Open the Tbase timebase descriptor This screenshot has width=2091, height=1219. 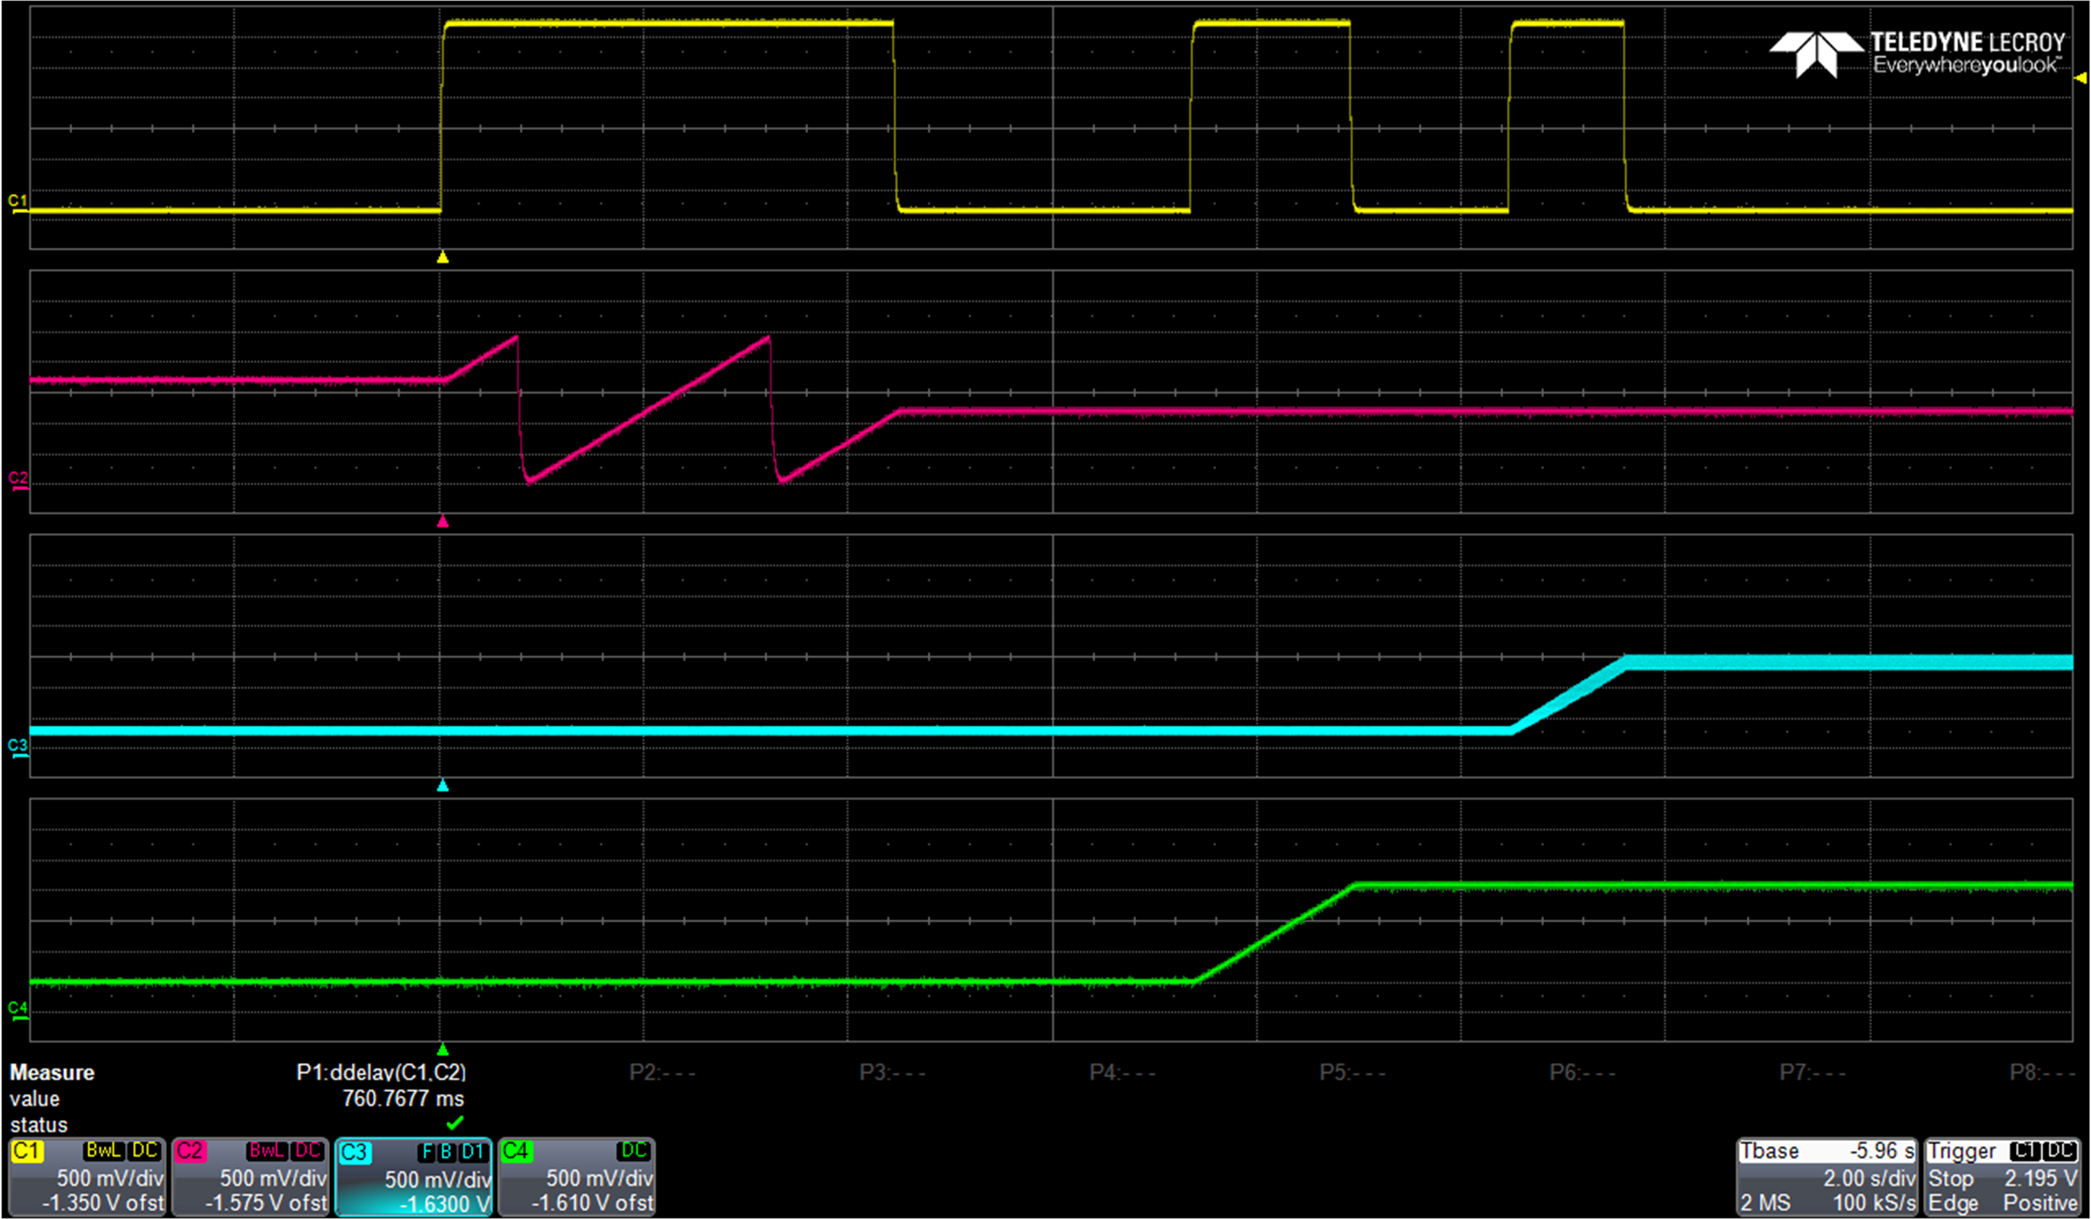[x=1826, y=1177]
